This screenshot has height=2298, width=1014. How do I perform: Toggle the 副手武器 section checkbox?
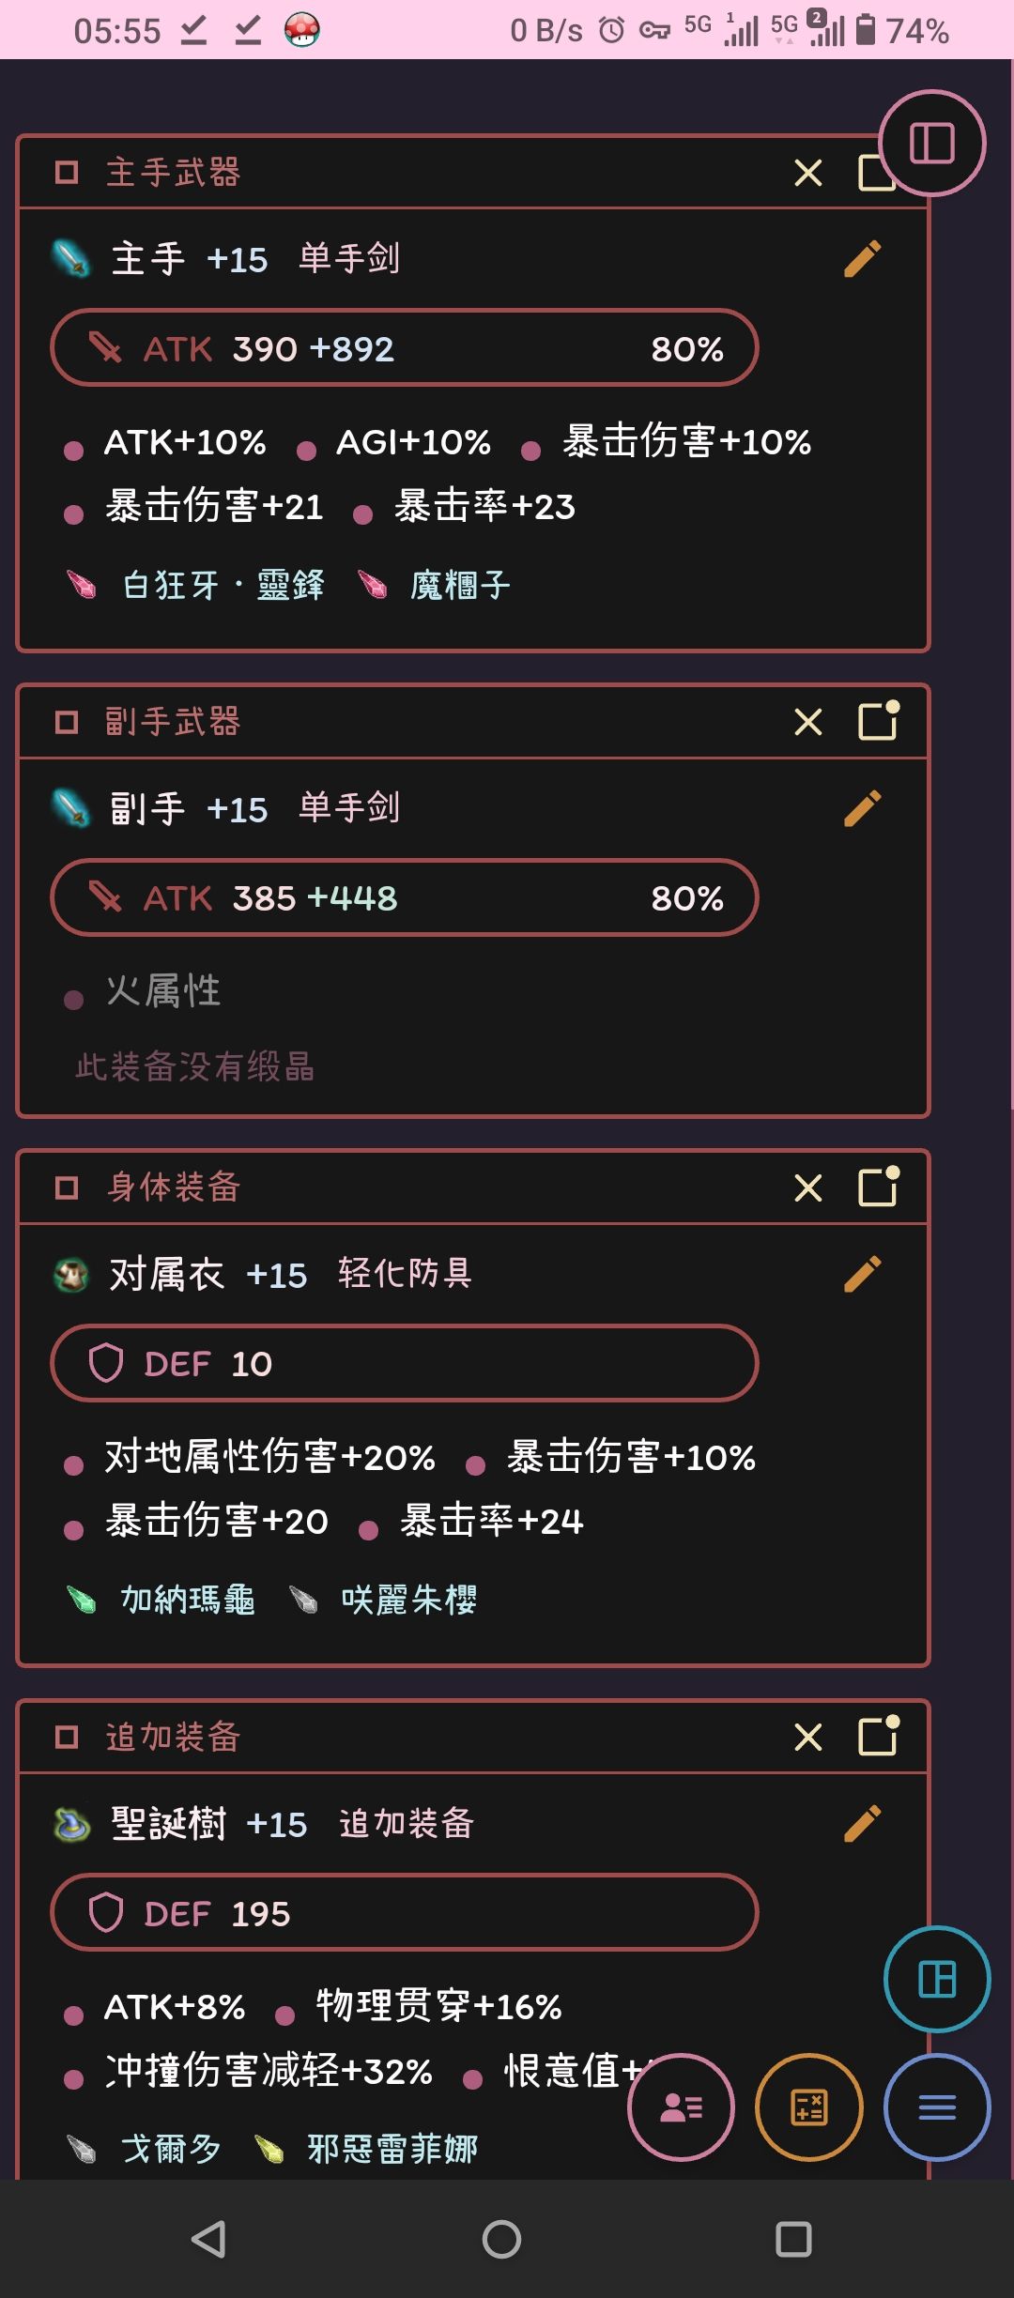point(67,722)
